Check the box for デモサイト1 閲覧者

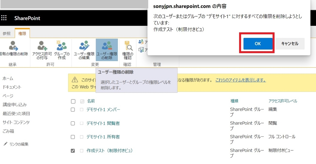[73, 123]
